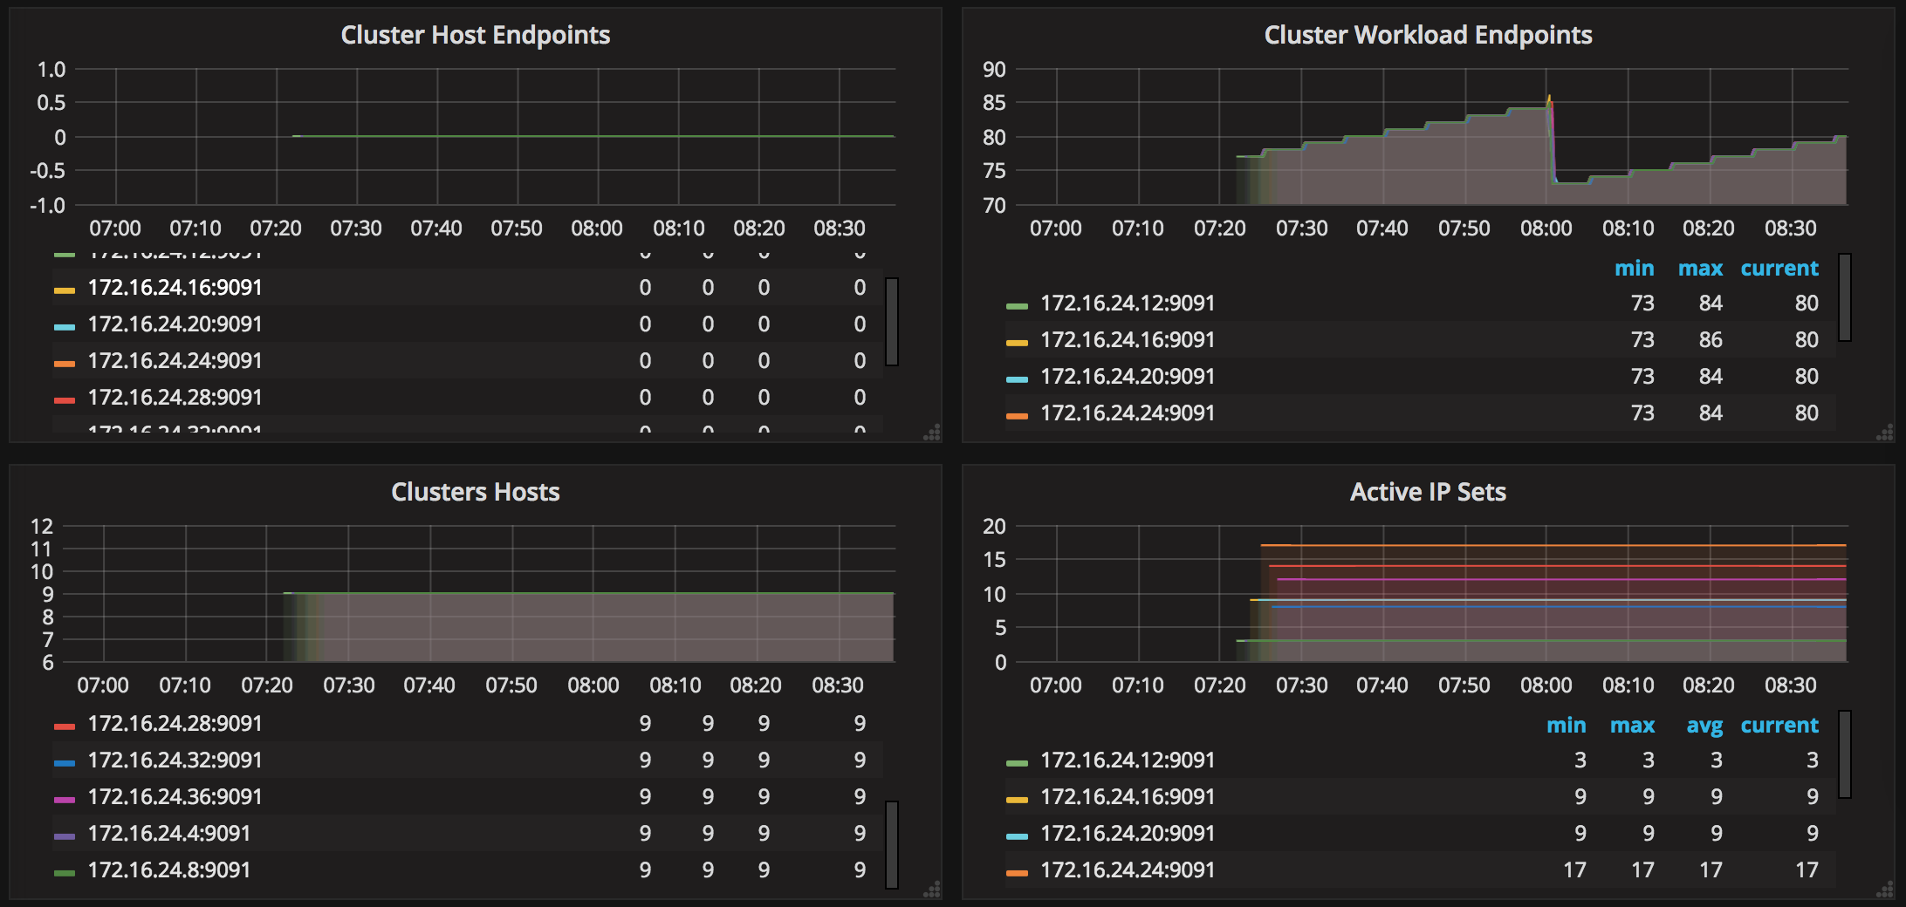Sort Active IP Sets legend by max
This screenshot has height=907, width=1906.
[1632, 726]
